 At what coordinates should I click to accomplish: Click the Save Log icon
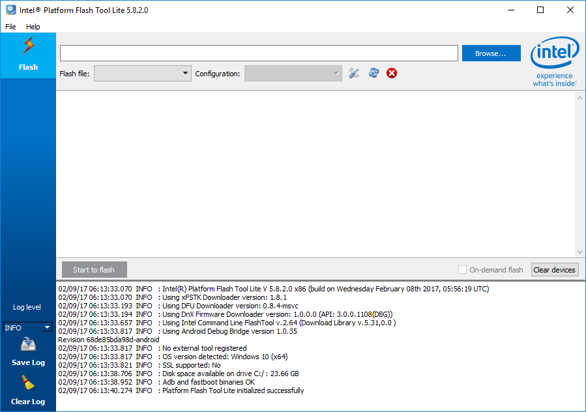click(x=27, y=344)
